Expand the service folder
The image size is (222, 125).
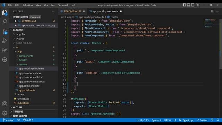(x=33, y=64)
